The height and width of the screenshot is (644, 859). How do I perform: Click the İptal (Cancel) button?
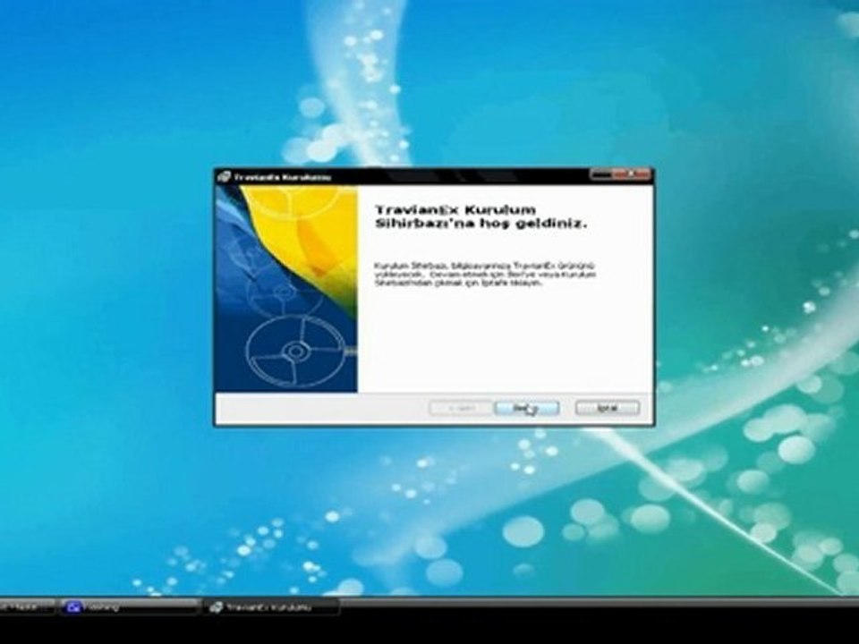pos(607,408)
